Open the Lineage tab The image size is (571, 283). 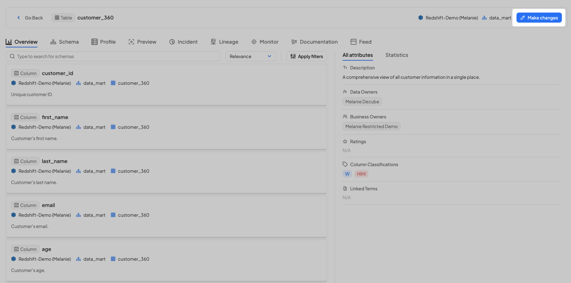[224, 42]
